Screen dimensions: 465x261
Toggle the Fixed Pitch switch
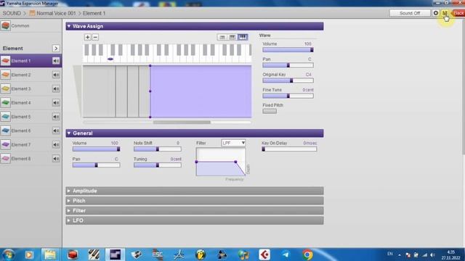click(270, 111)
